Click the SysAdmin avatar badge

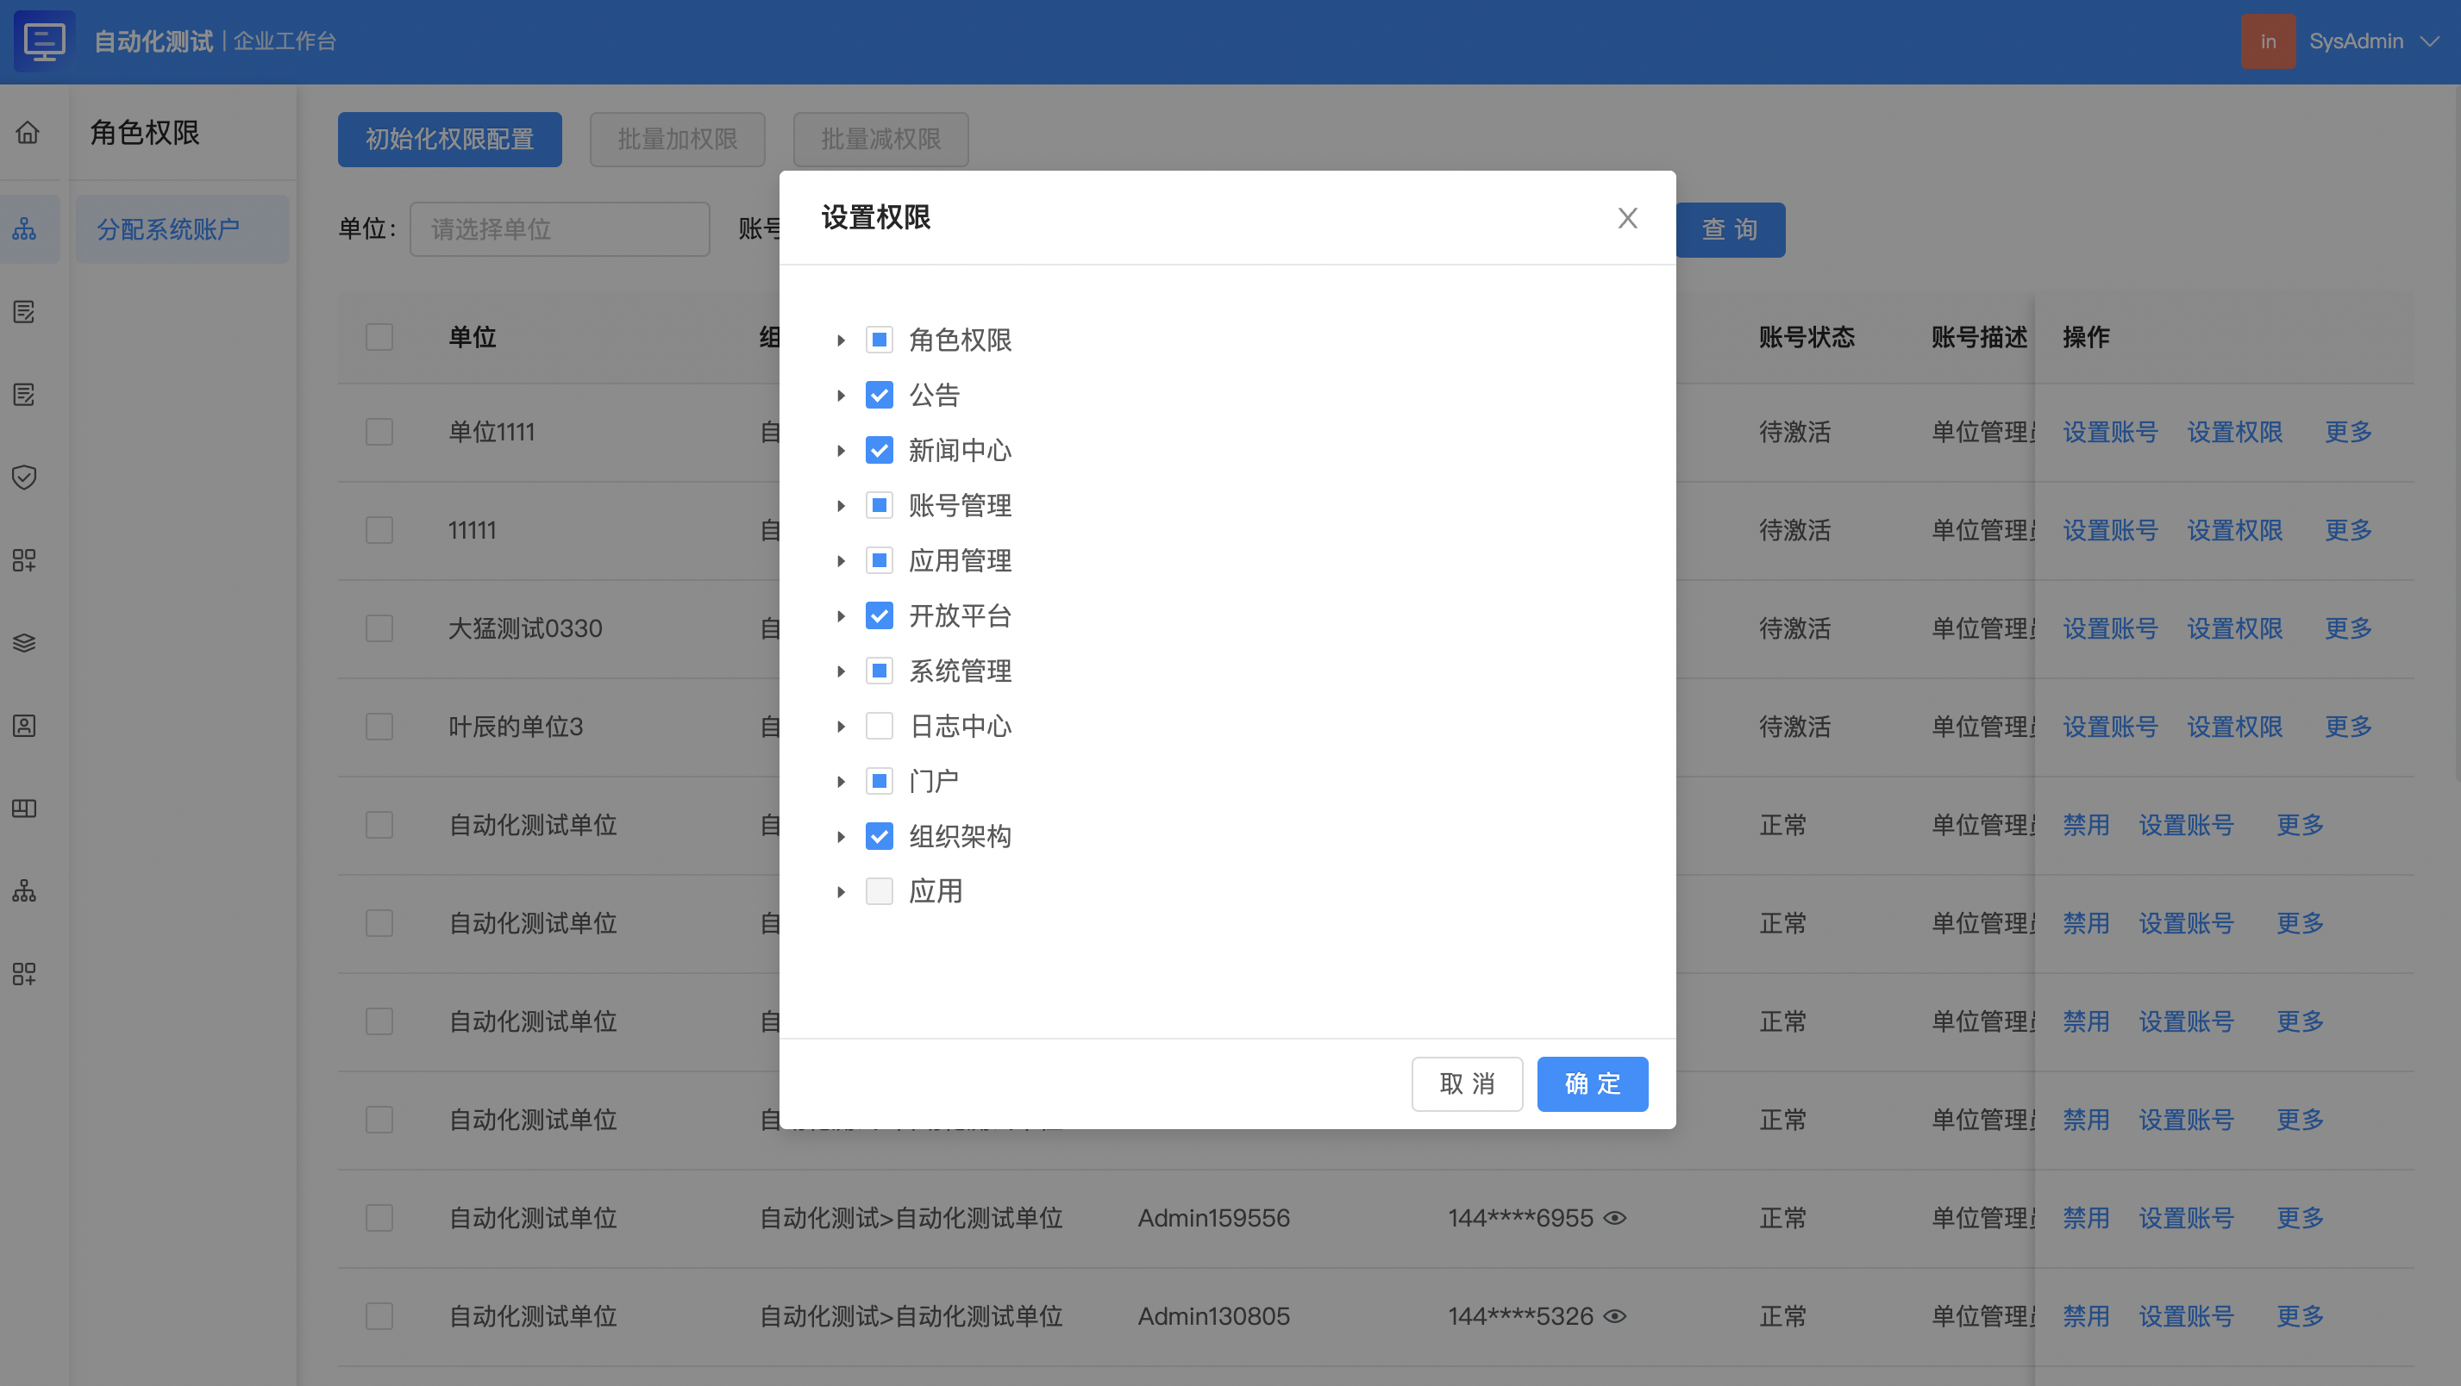2268,41
